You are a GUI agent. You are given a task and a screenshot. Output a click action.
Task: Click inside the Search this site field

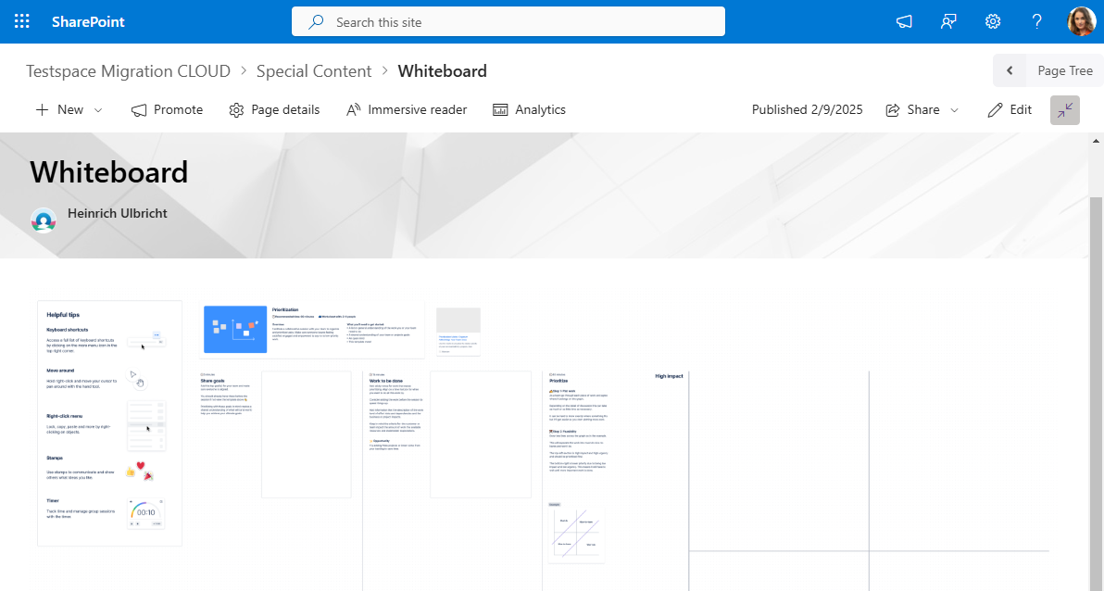(508, 21)
